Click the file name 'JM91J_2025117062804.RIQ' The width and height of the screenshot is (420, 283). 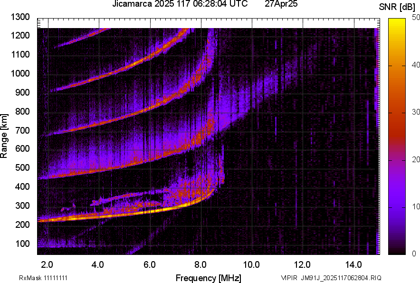pos(341,278)
